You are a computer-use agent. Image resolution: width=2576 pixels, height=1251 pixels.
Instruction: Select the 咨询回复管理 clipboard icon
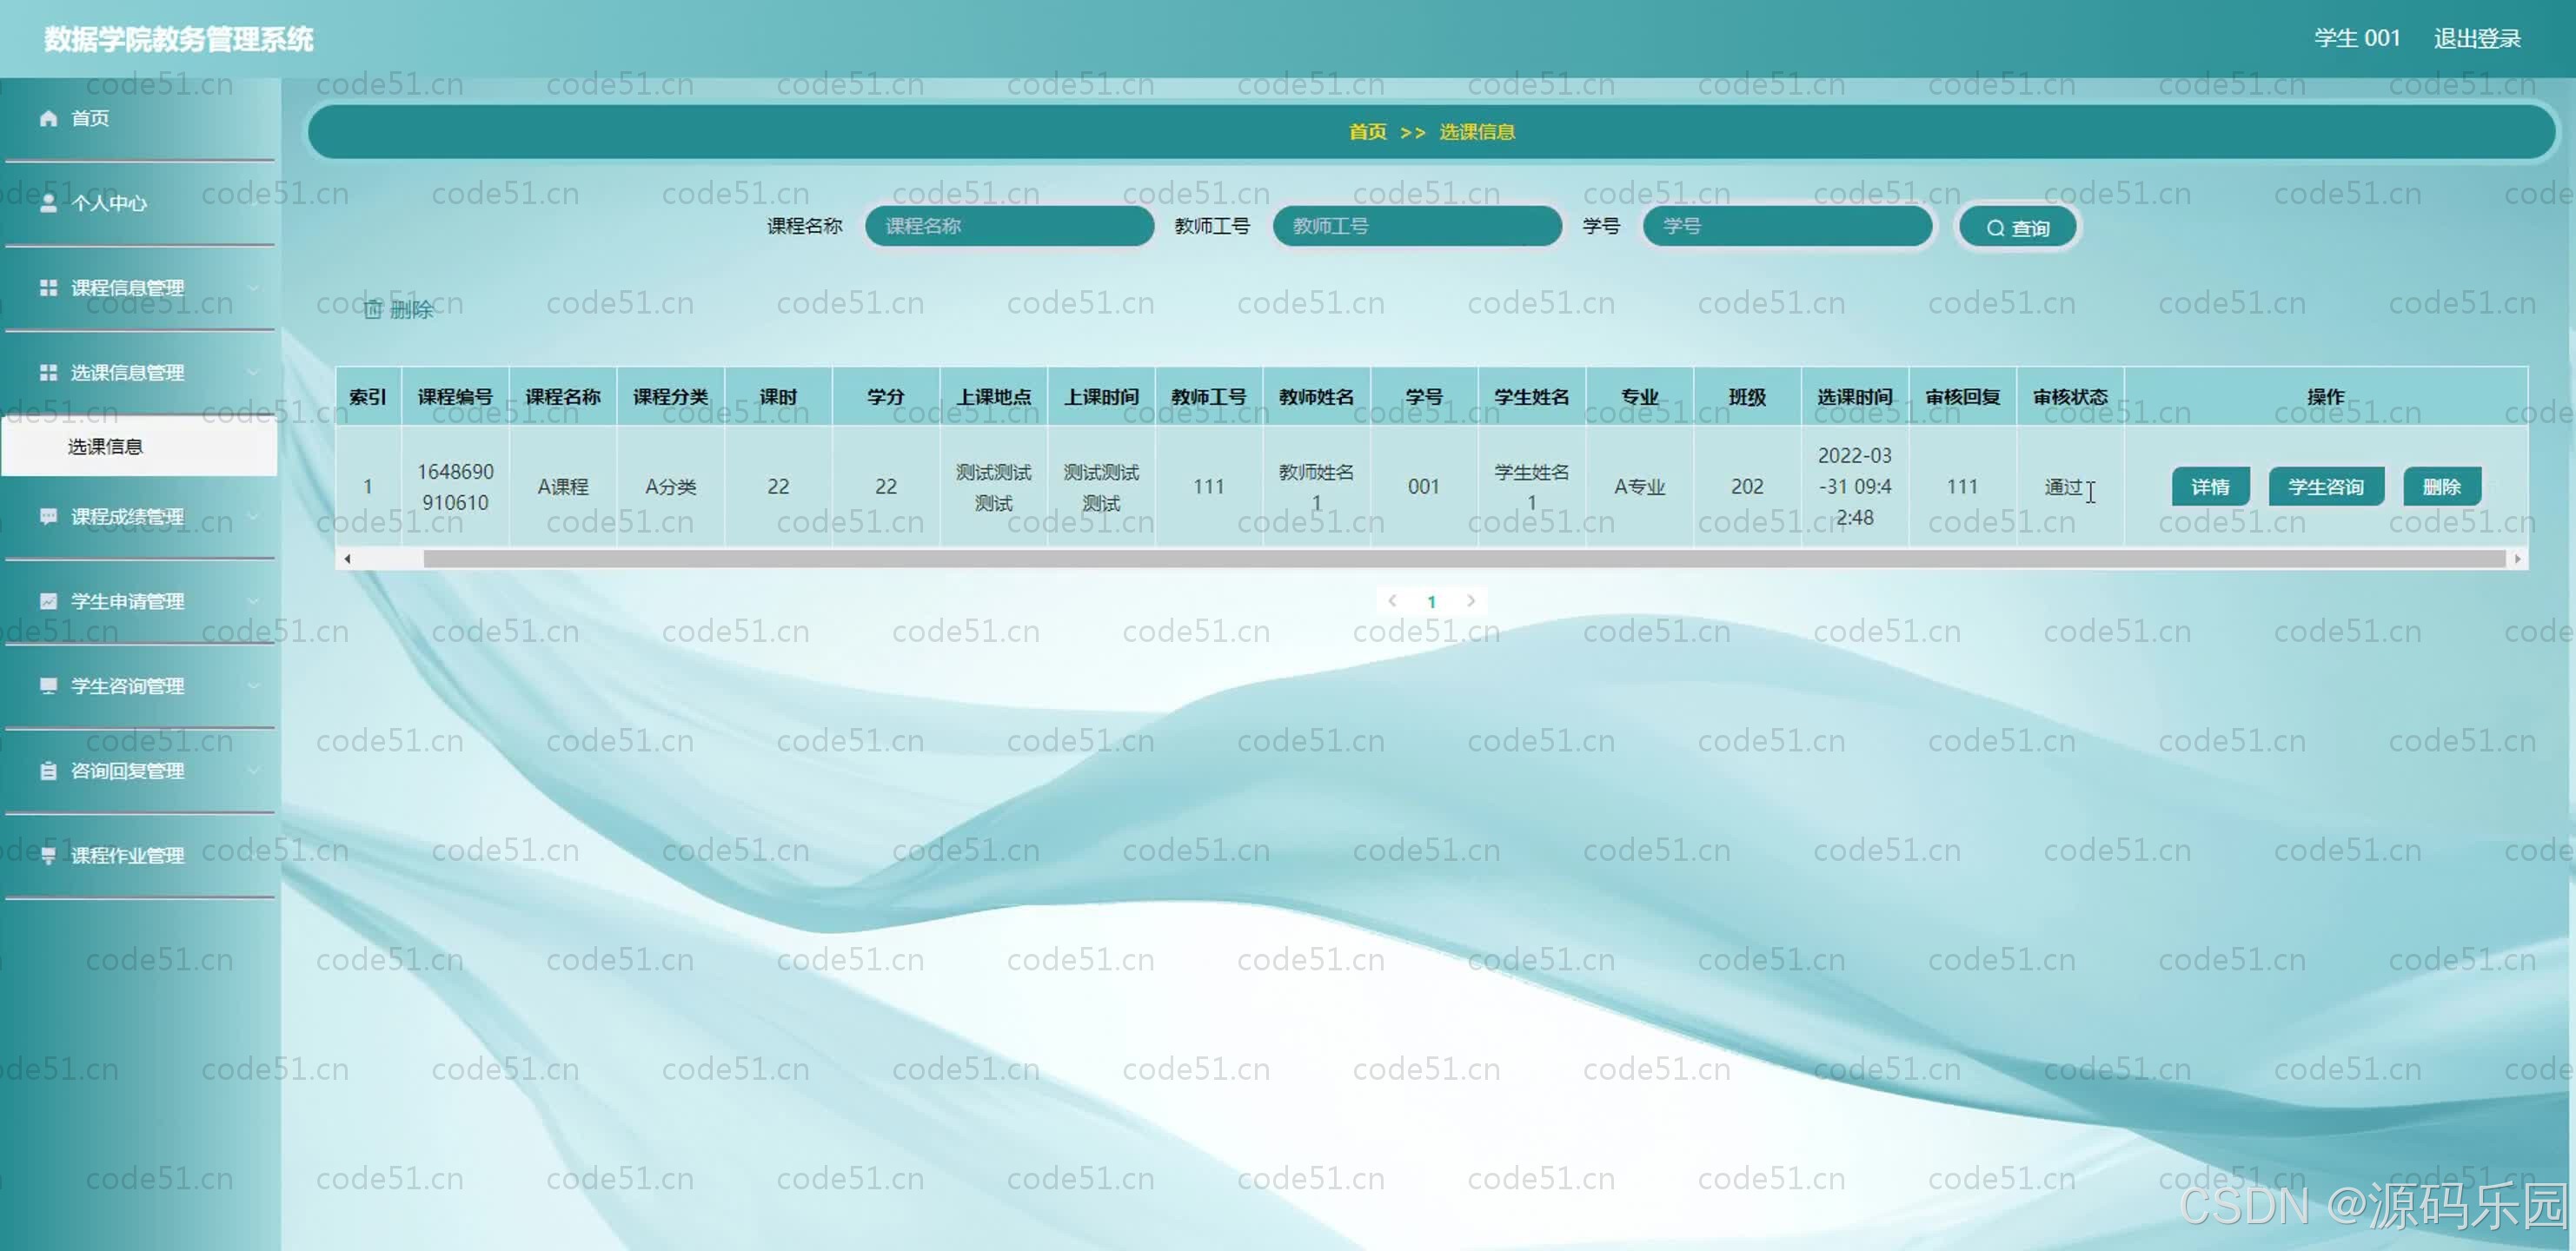pyautogui.click(x=47, y=771)
